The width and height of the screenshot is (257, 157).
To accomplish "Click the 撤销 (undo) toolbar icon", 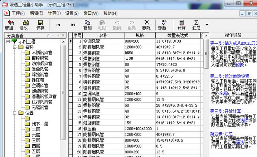I will pos(117,25).
